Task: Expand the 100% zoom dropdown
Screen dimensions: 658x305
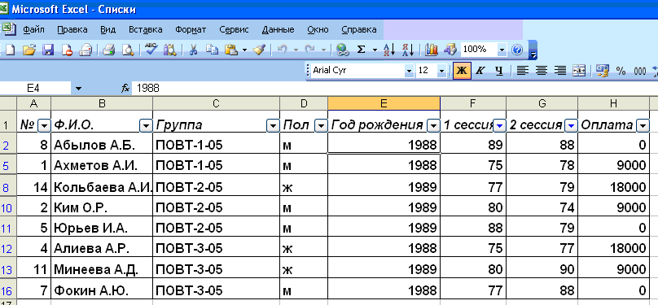Action: [x=502, y=50]
